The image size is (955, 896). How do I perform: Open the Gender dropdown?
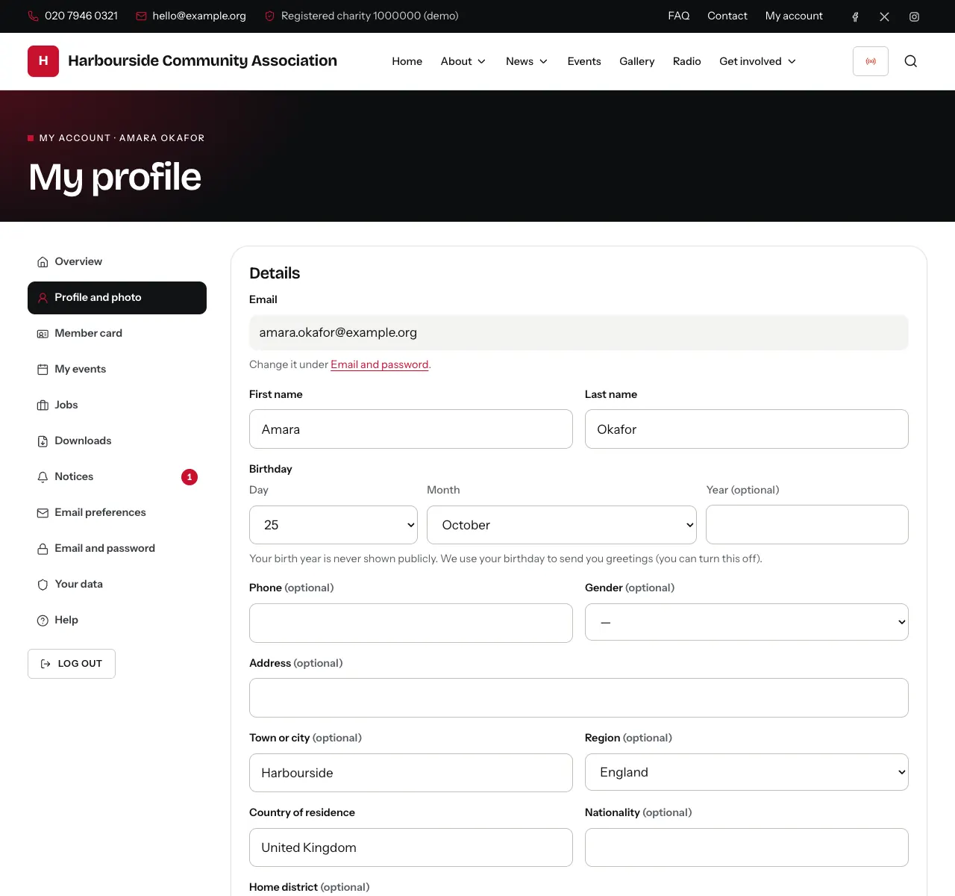click(x=747, y=622)
